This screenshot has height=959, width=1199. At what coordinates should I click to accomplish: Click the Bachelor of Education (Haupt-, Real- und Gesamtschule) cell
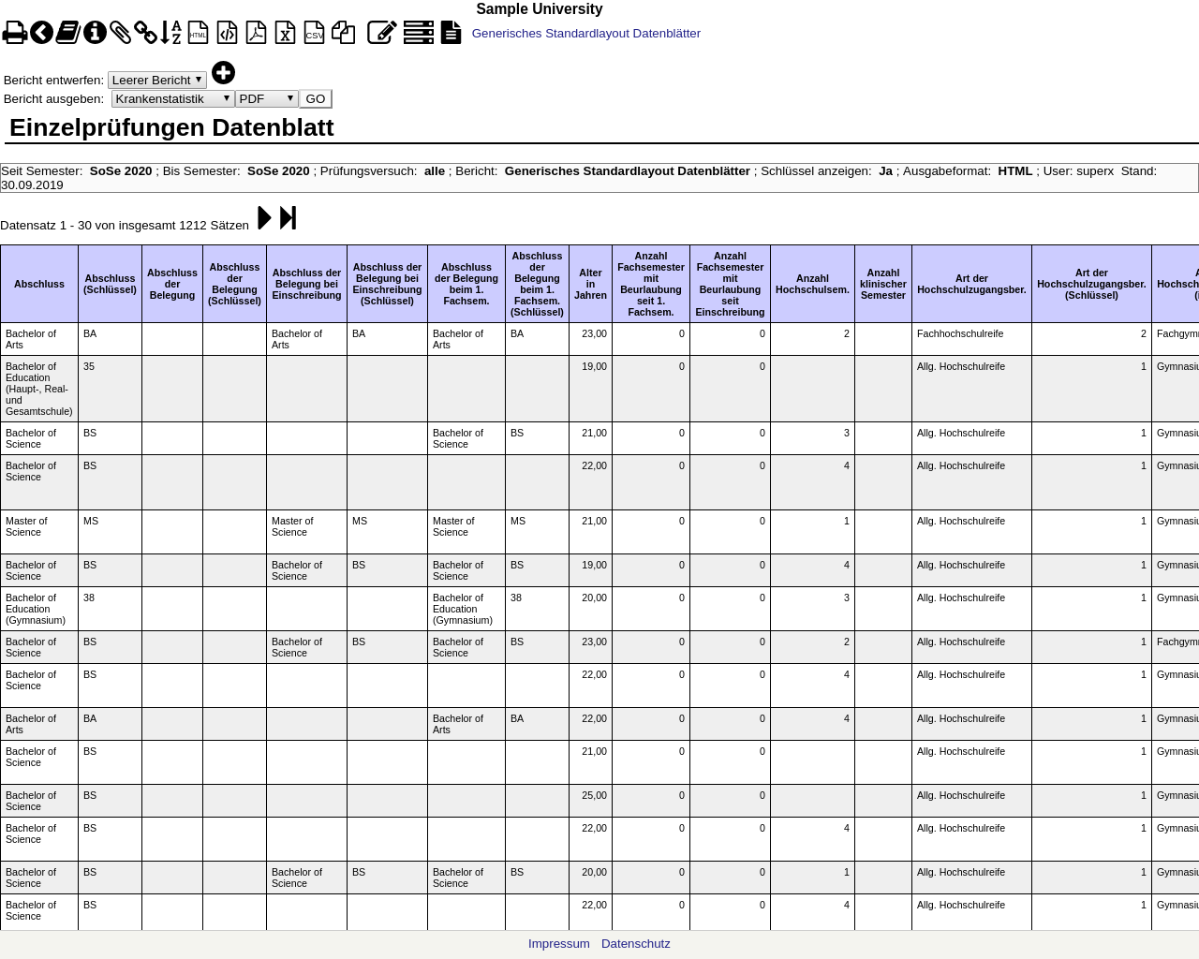(x=39, y=389)
